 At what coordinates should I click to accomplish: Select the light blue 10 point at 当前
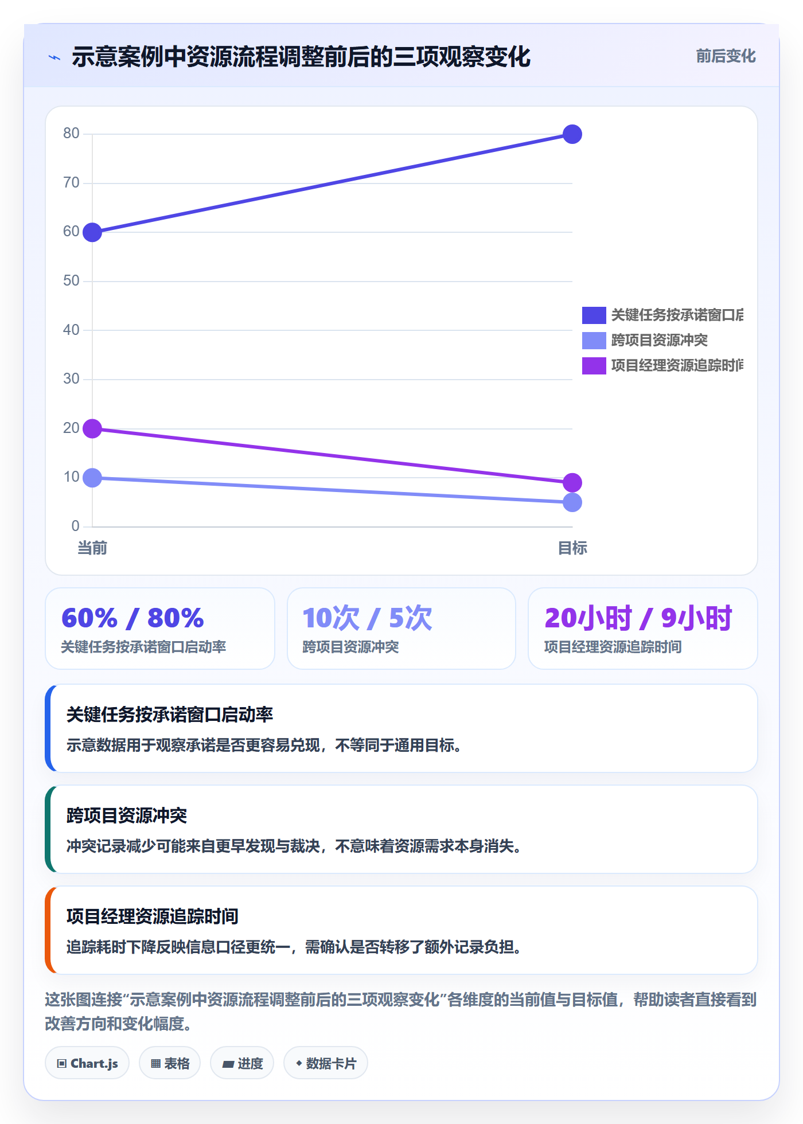point(92,478)
